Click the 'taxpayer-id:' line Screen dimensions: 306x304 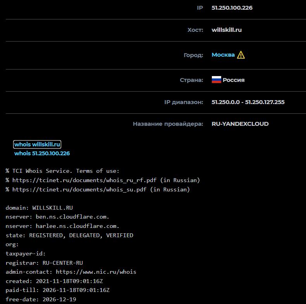(26, 254)
